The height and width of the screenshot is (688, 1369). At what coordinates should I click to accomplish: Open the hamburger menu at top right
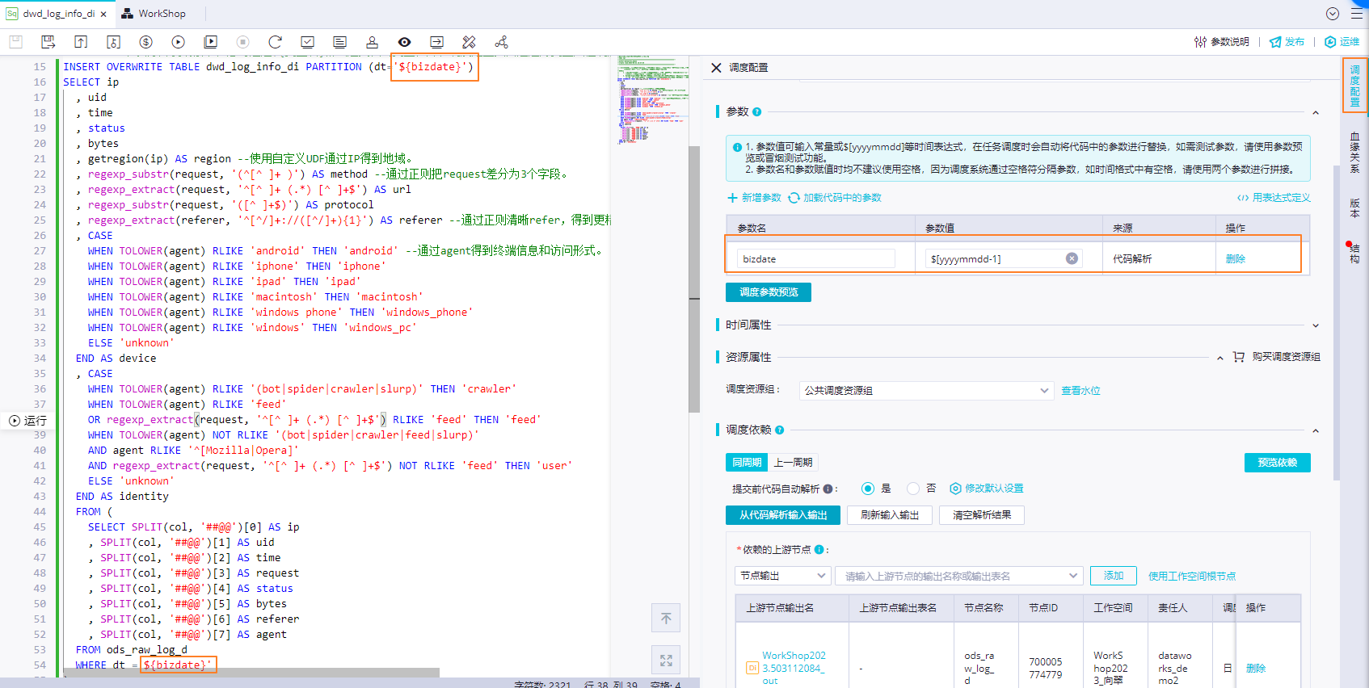1357,14
